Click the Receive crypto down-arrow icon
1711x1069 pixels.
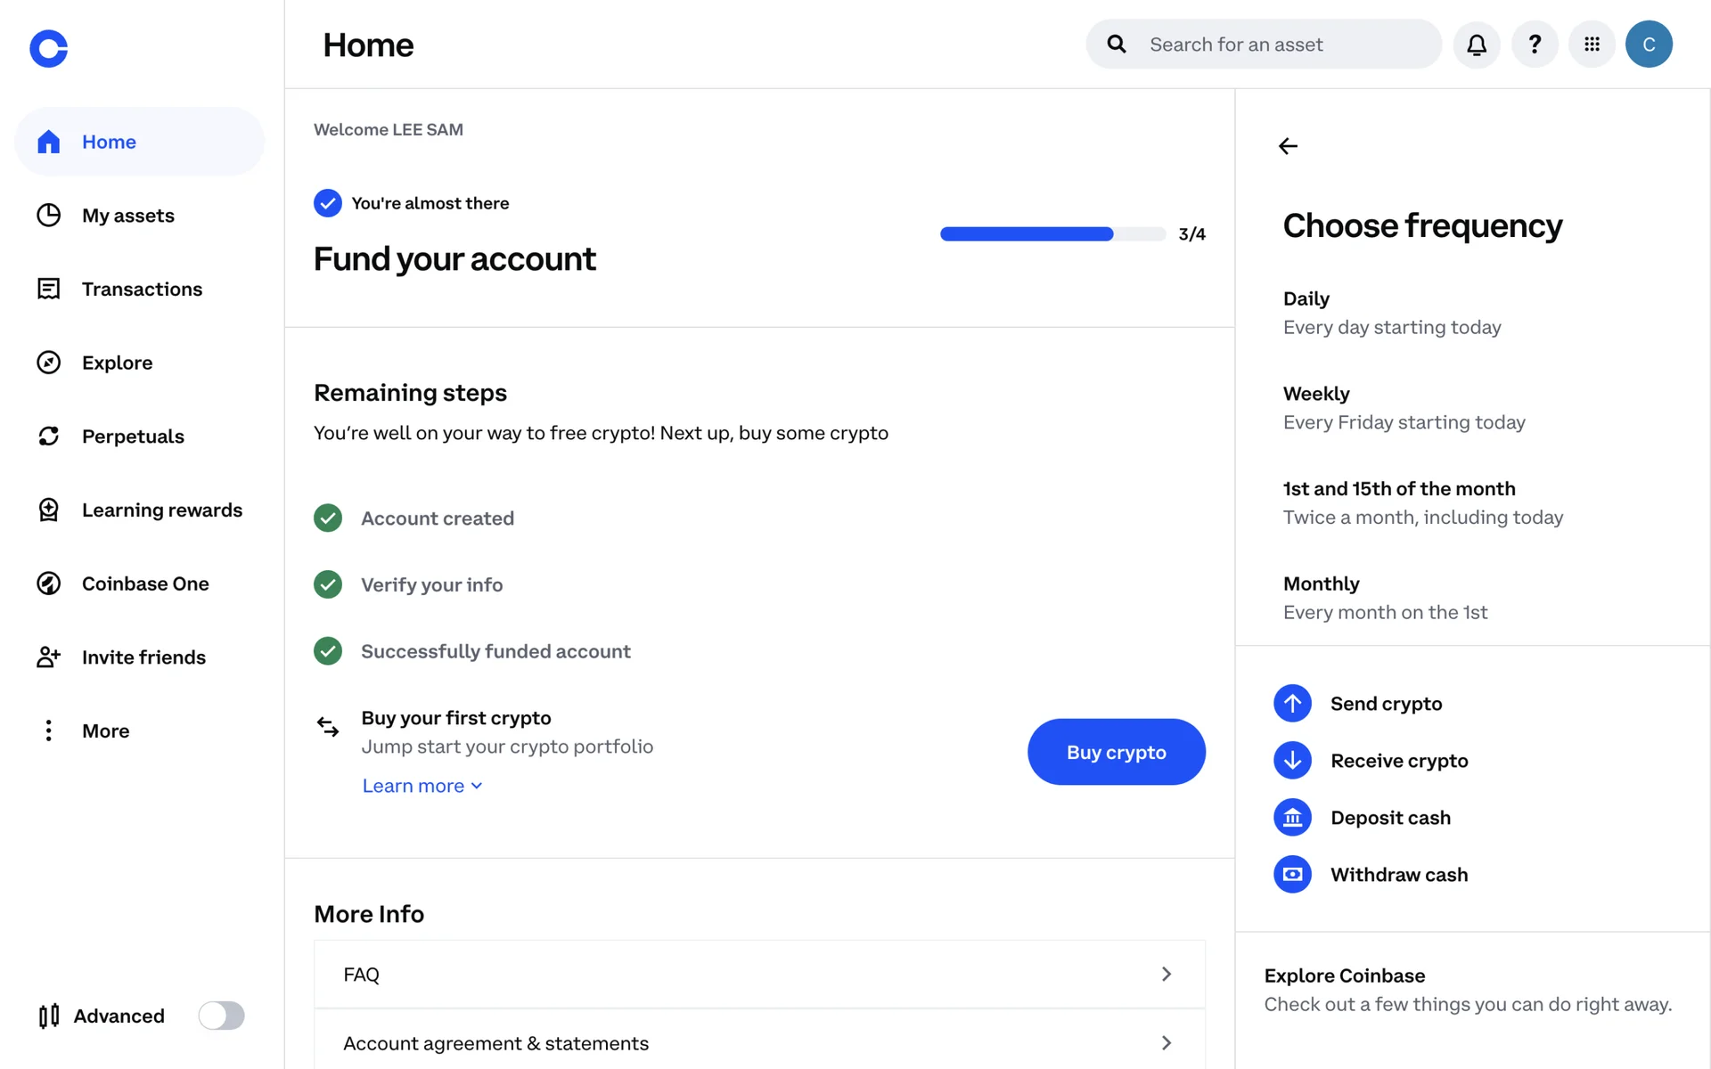pyautogui.click(x=1292, y=761)
